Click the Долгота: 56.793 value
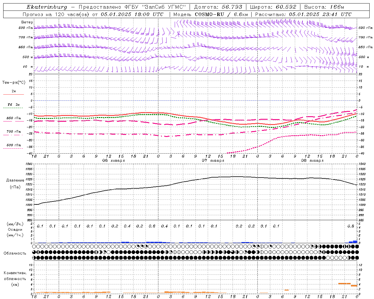374x299 pixels. click(x=218, y=7)
